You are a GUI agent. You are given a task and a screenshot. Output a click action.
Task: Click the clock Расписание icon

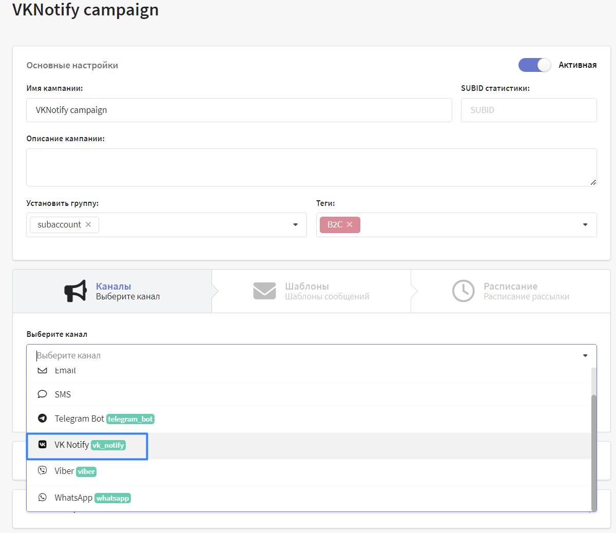(x=463, y=291)
